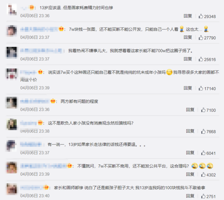Image resolution: width=224 pixels, height=200 pixels.
Task: Reply to the 有一说一 comment
Action: (190, 153)
